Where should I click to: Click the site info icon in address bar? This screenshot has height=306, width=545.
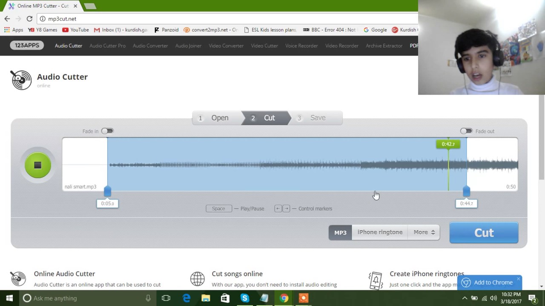coord(43,19)
